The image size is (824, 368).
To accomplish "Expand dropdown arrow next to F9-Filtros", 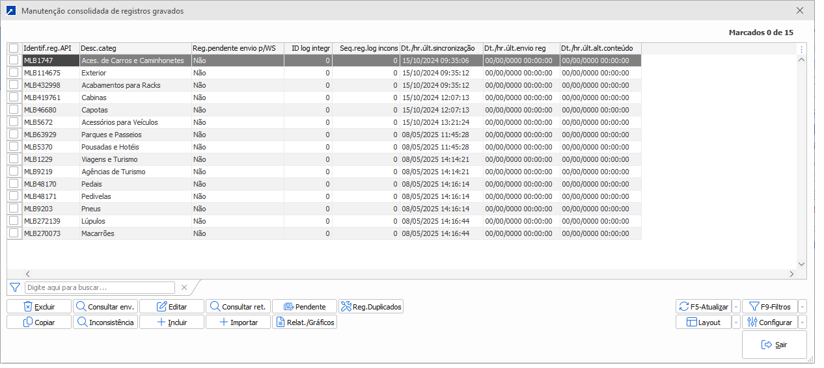I will click(x=803, y=306).
